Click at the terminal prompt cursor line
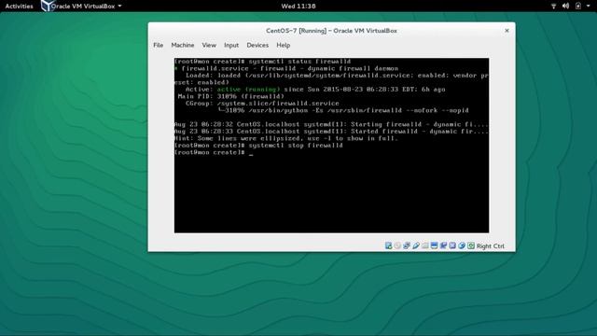Screen dimensions: 597x336 pos(214,152)
